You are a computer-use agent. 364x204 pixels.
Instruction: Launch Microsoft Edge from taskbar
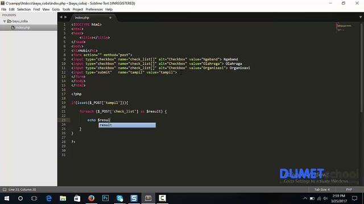tap(49, 198)
